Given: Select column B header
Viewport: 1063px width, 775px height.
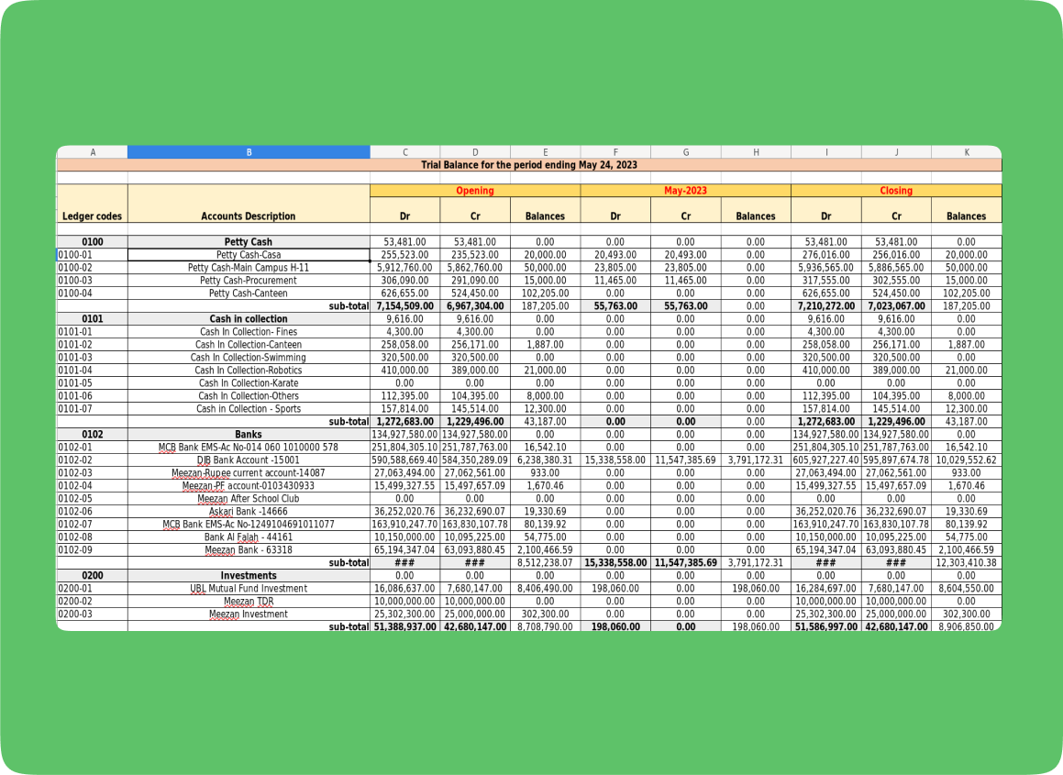Looking at the screenshot, I should (x=249, y=152).
